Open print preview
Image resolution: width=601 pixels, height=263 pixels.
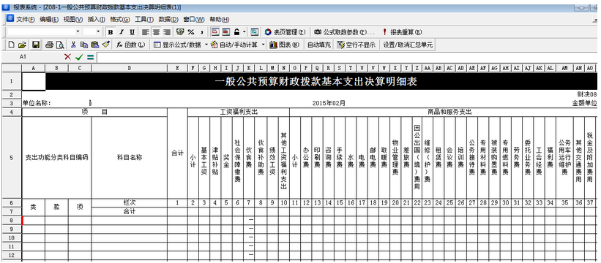click(x=60, y=45)
